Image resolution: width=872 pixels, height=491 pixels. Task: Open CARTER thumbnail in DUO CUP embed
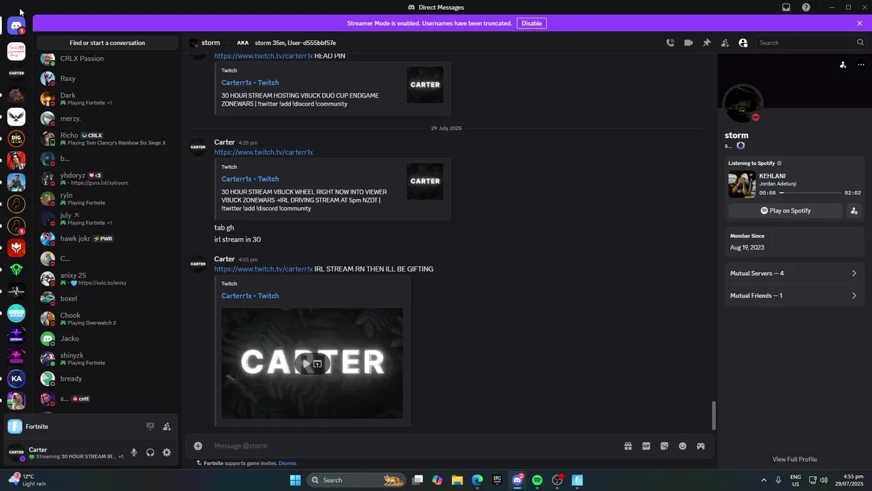coord(425,85)
